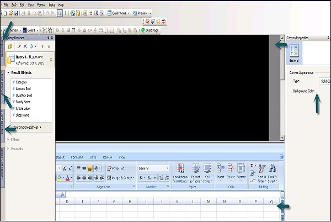This screenshot has width=331, height=222.
Task: Switch to the Formulas ribbon tab
Action: (77, 157)
